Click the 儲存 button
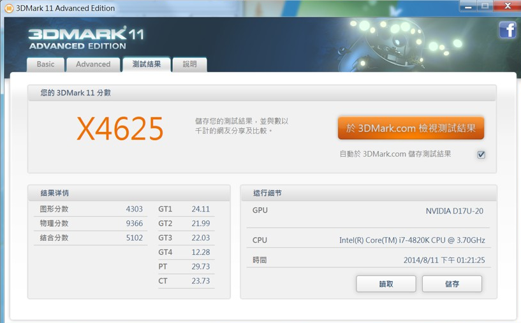The width and height of the screenshot is (521, 323). pos(452,284)
